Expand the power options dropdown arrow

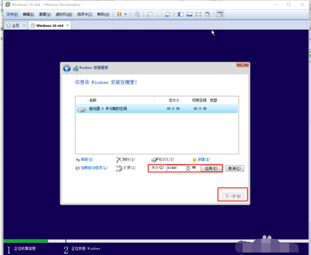click(x=126, y=14)
